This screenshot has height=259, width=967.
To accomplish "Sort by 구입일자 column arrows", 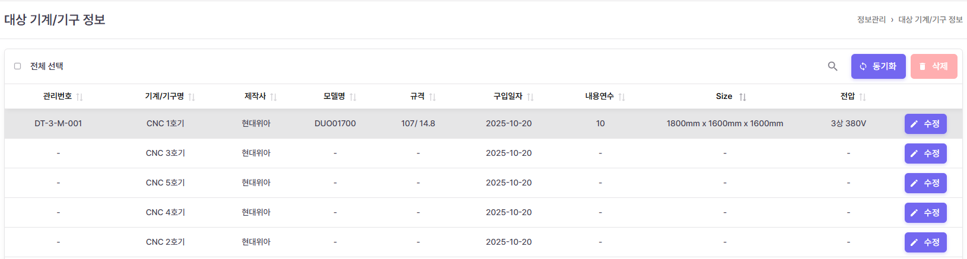I will pyautogui.click(x=530, y=97).
